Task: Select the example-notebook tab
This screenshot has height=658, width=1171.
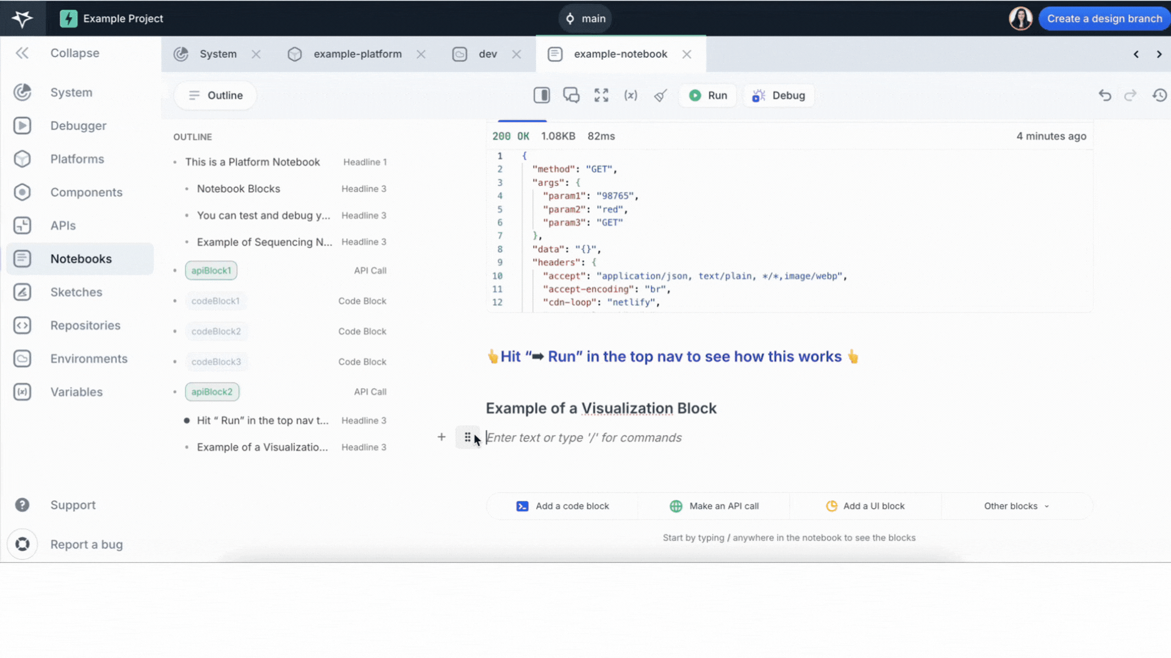Action: [x=620, y=54]
